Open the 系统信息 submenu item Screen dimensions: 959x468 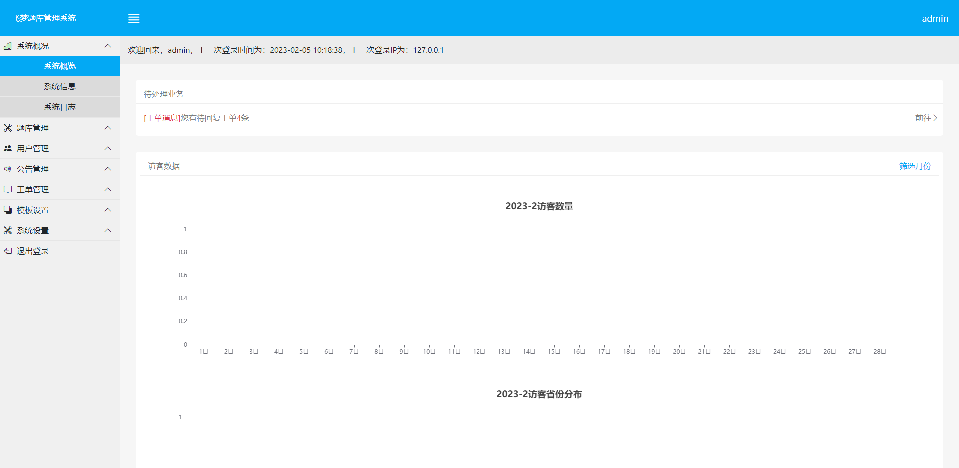(x=60, y=86)
